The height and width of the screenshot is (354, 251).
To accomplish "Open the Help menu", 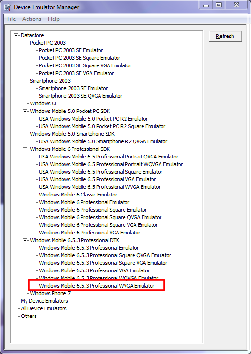I will click(x=54, y=19).
